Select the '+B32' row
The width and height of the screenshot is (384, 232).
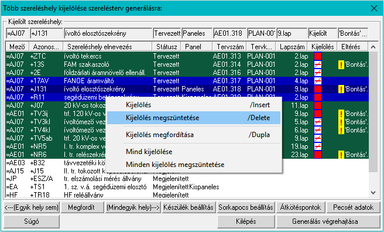point(187,163)
